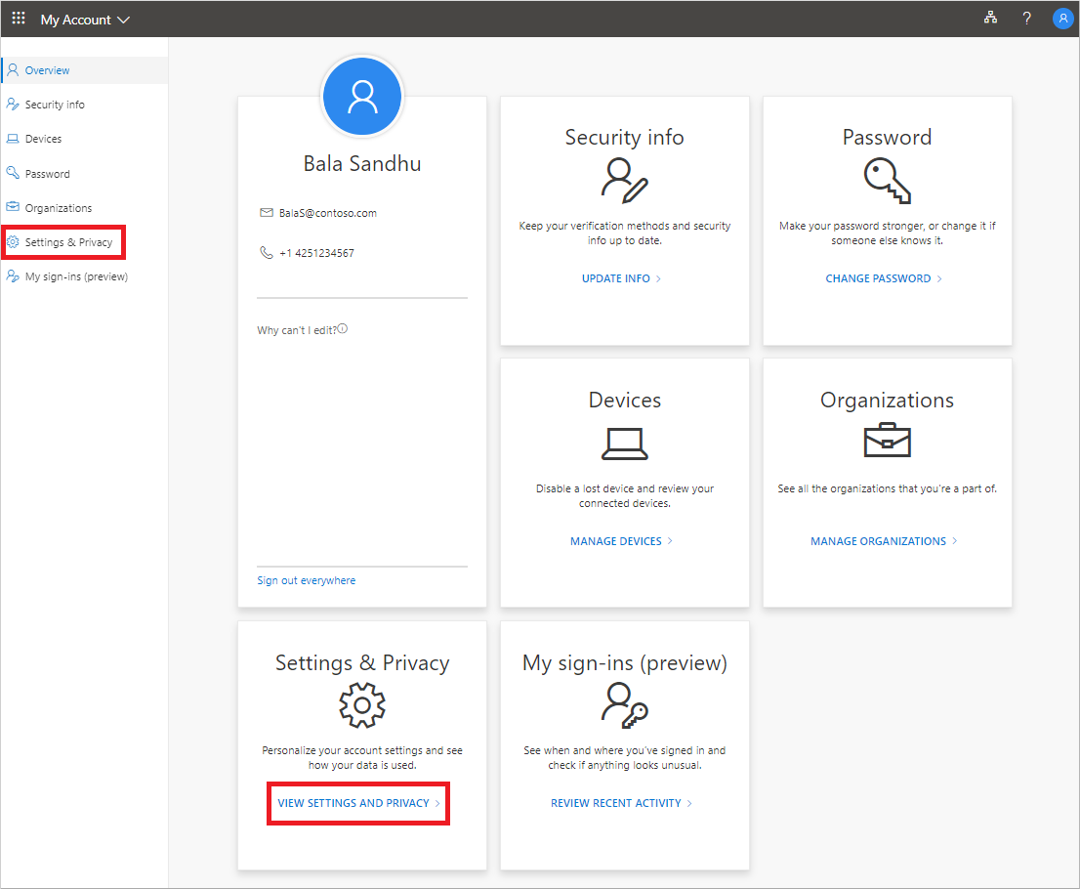
Task: Open the app launcher grid icon
Action: click(x=18, y=18)
